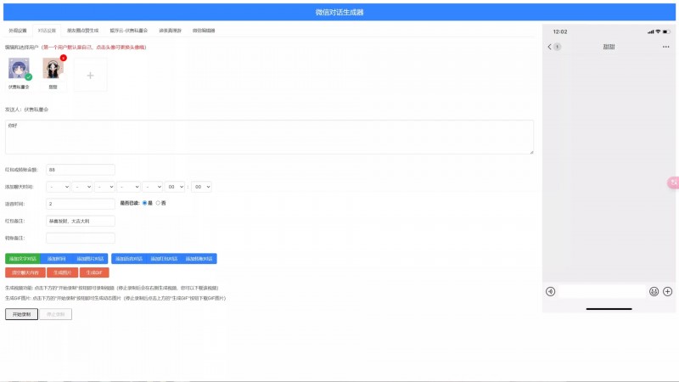Click the 添加时间 button
The width and height of the screenshot is (679, 382).
pyautogui.click(x=56, y=259)
